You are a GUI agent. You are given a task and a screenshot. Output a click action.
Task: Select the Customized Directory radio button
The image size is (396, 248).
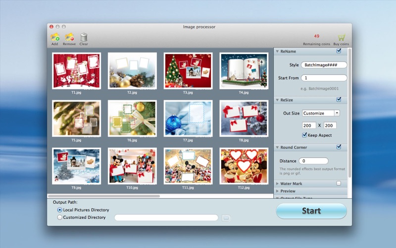click(x=59, y=217)
